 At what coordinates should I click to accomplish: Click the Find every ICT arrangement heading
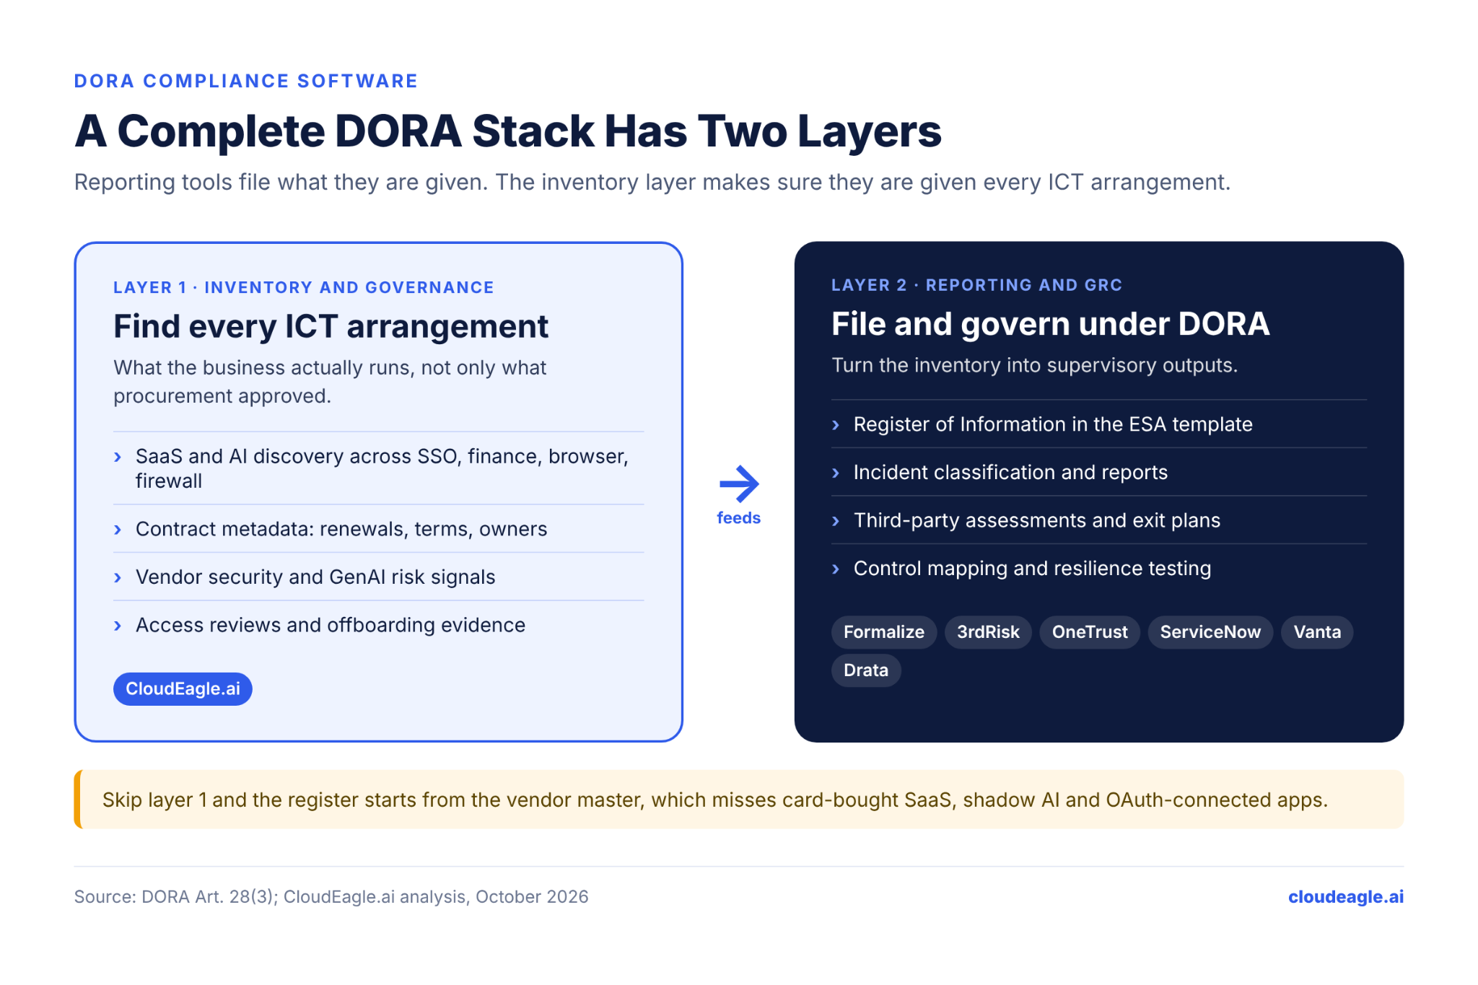331,326
